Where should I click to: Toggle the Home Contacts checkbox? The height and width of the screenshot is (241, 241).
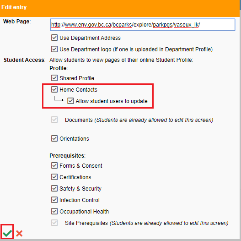[x=54, y=89]
